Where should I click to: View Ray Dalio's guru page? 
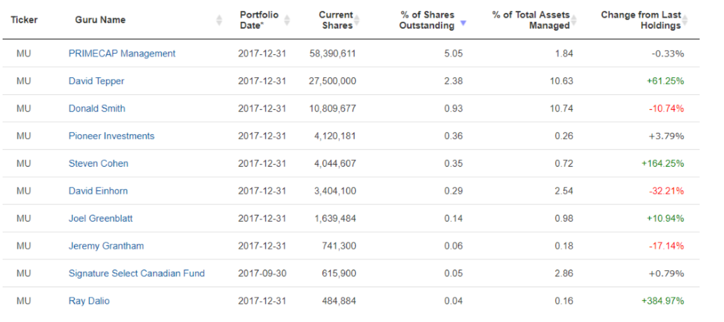coord(89,301)
